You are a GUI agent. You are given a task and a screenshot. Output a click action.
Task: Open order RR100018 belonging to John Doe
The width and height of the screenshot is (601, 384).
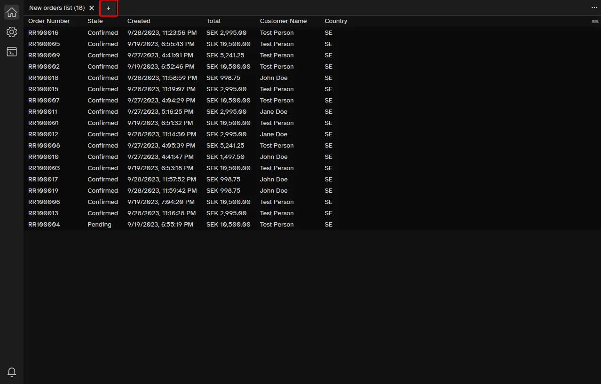pos(43,78)
